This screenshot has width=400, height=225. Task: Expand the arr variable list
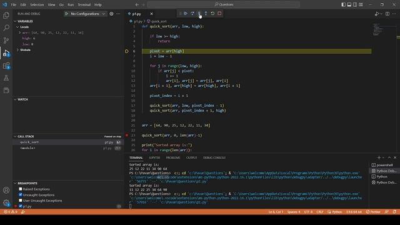pos(20,32)
